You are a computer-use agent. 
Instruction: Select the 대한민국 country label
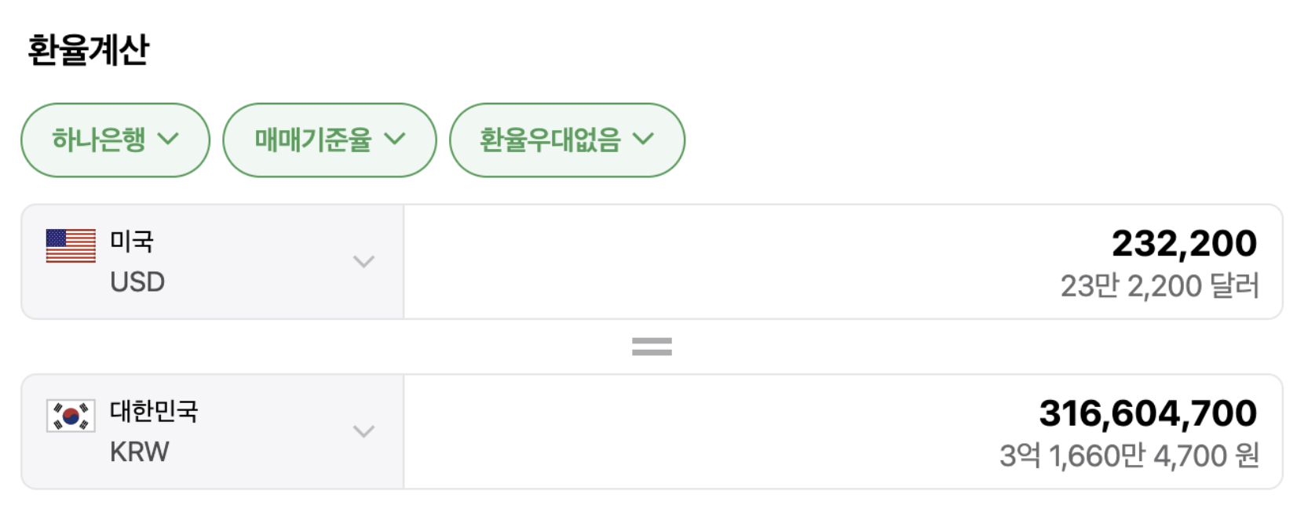[x=154, y=411]
